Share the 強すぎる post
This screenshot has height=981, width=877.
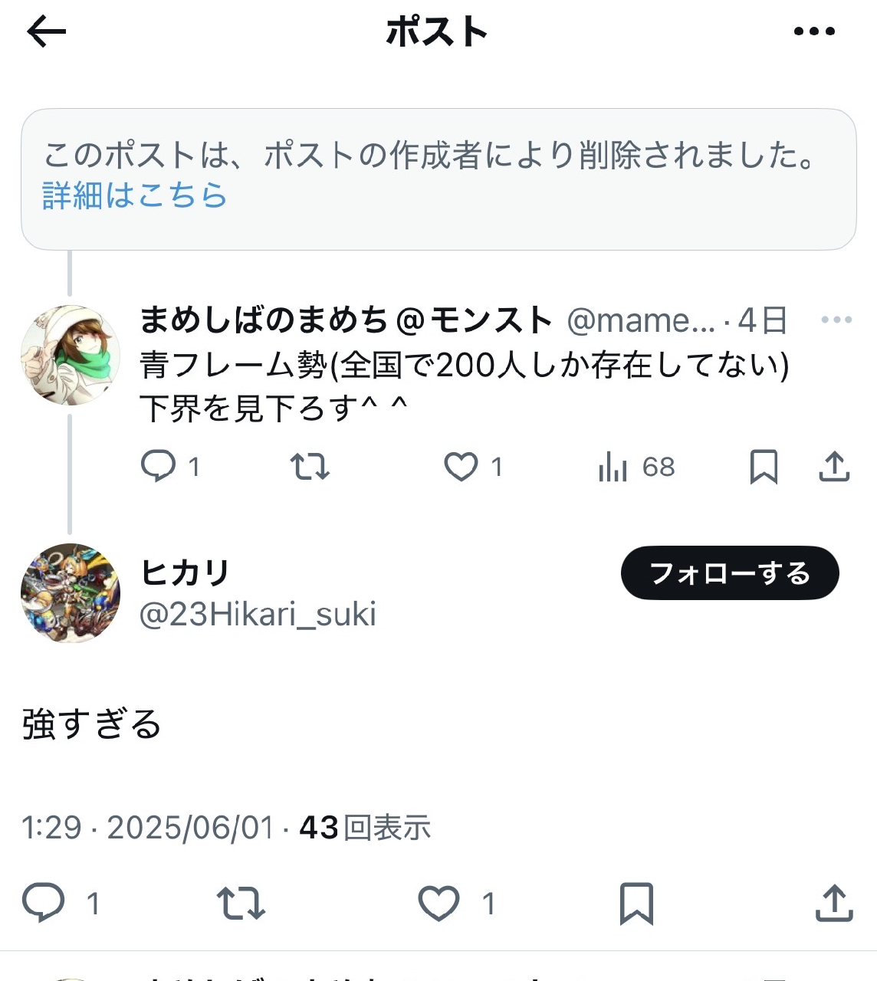(x=834, y=903)
